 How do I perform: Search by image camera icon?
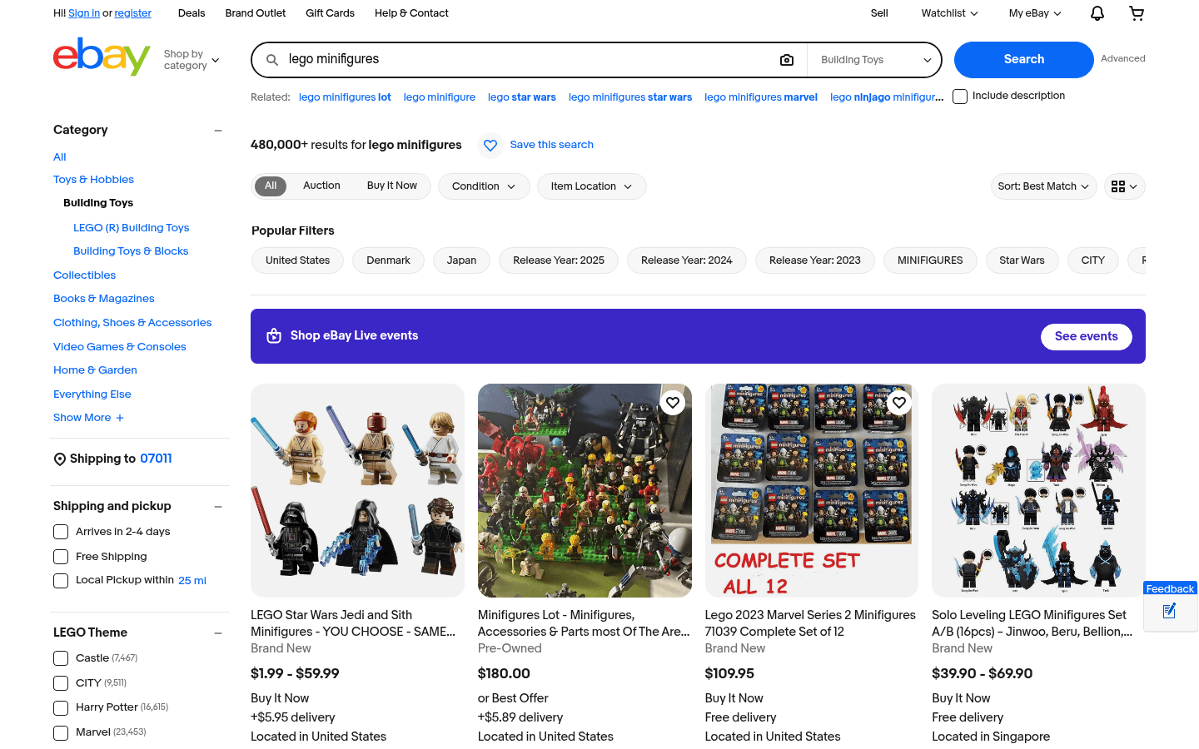coord(787,60)
